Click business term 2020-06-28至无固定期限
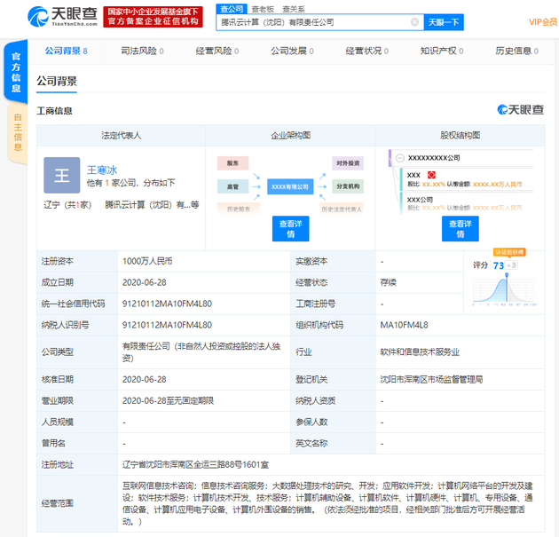This screenshot has width=559, height=537. tap(168, 401)
